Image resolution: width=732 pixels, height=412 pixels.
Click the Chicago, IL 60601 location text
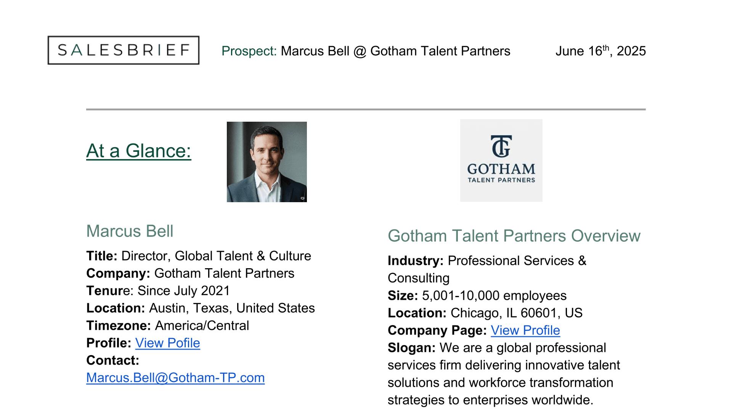pos(516,313)
